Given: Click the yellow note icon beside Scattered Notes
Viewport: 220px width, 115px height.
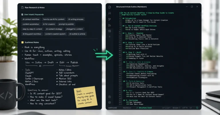Looking at the screenshot, I should [22, 42].
